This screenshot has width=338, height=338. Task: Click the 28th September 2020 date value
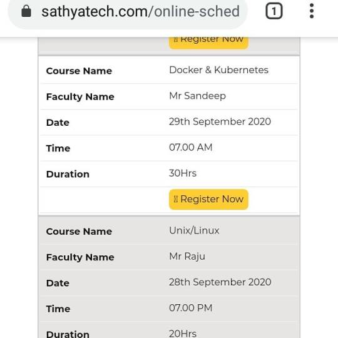[220, 282]
